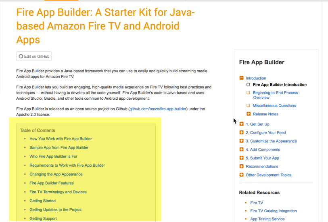
Task: Open Fire TV Catalog Integration related resource
Action: 274,211
